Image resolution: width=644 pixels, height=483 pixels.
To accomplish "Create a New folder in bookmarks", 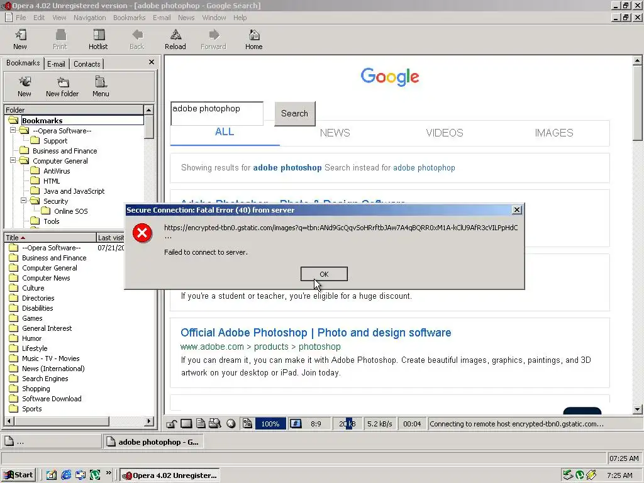I will [x=62, y=82].
